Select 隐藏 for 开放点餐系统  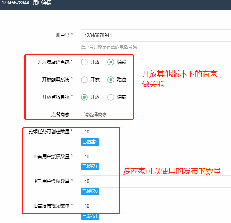point(111,97)
